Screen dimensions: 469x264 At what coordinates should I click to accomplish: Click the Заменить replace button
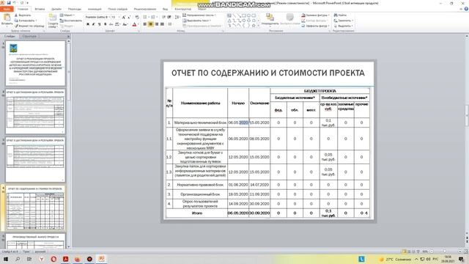coord(344,21)
